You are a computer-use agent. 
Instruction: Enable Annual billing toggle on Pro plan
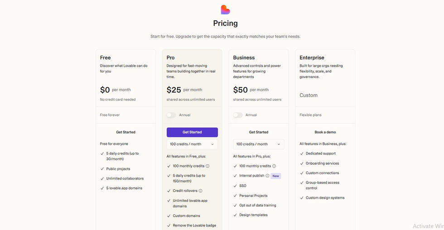(171, 115)
